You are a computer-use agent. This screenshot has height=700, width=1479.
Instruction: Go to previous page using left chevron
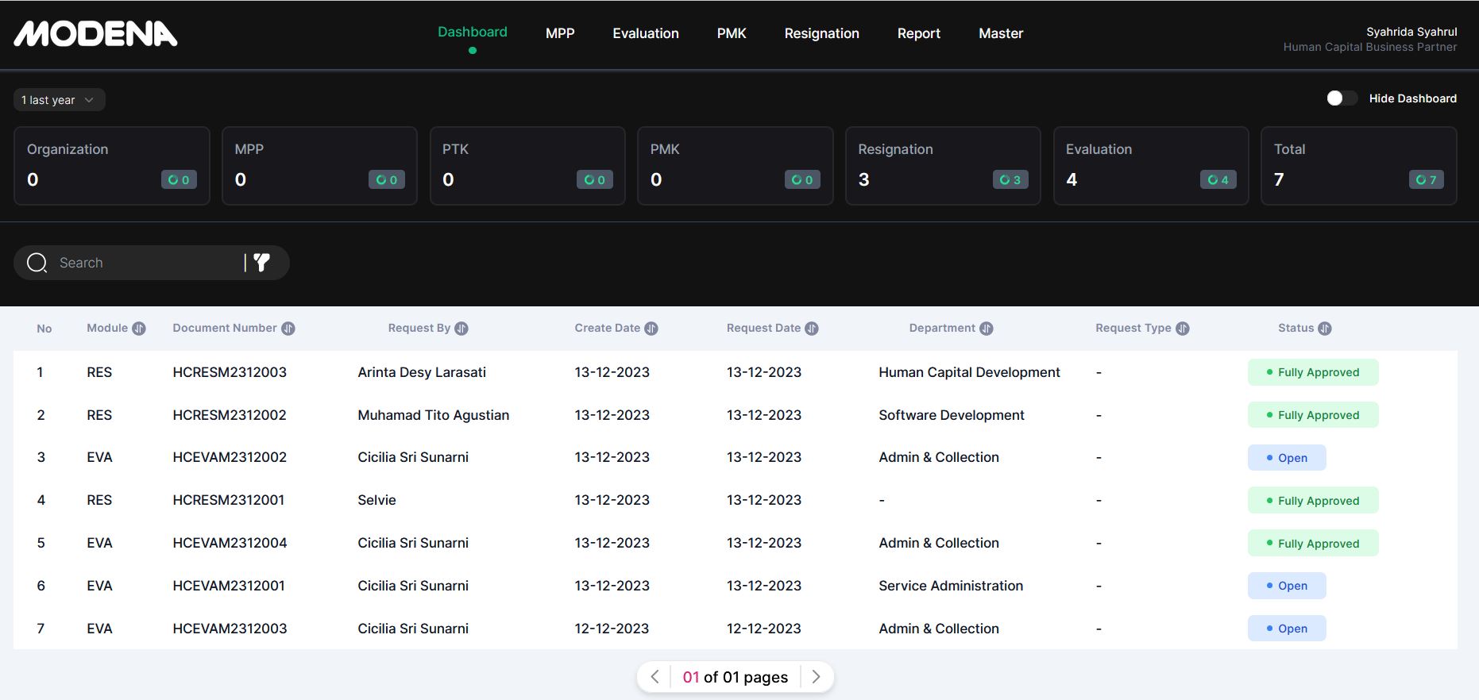click(655, 677)
